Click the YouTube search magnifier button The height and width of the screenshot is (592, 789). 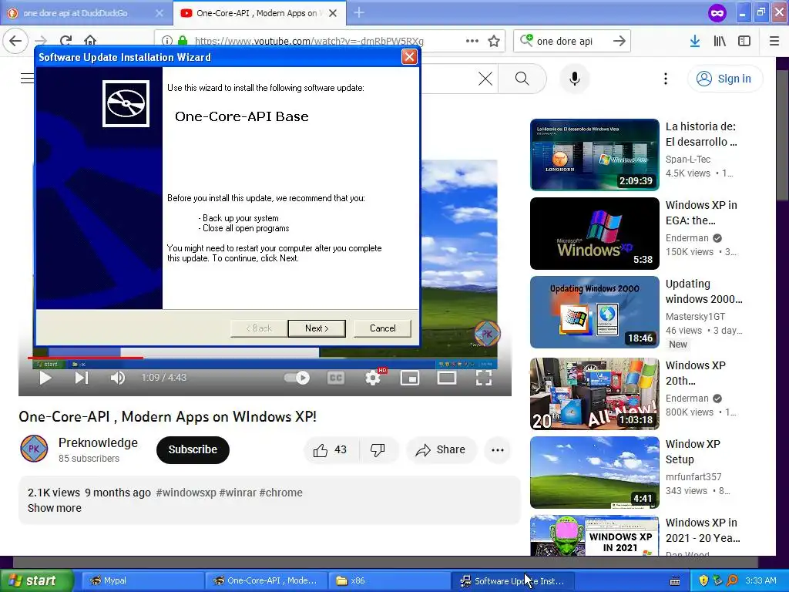pos(522,79)
